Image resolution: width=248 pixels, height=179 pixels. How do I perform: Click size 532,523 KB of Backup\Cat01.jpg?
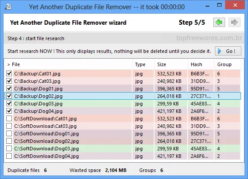click(169, 74)
